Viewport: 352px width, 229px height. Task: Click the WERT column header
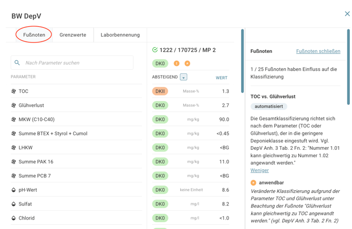[x=221, y=78]
